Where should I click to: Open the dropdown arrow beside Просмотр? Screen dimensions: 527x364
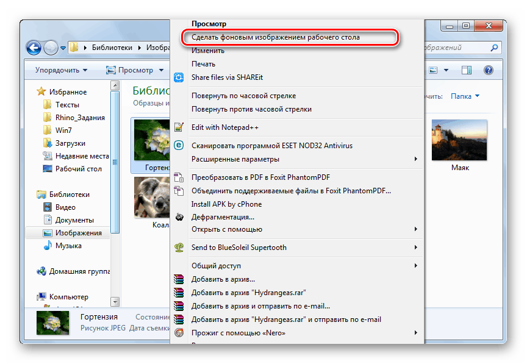coord(161,70)
